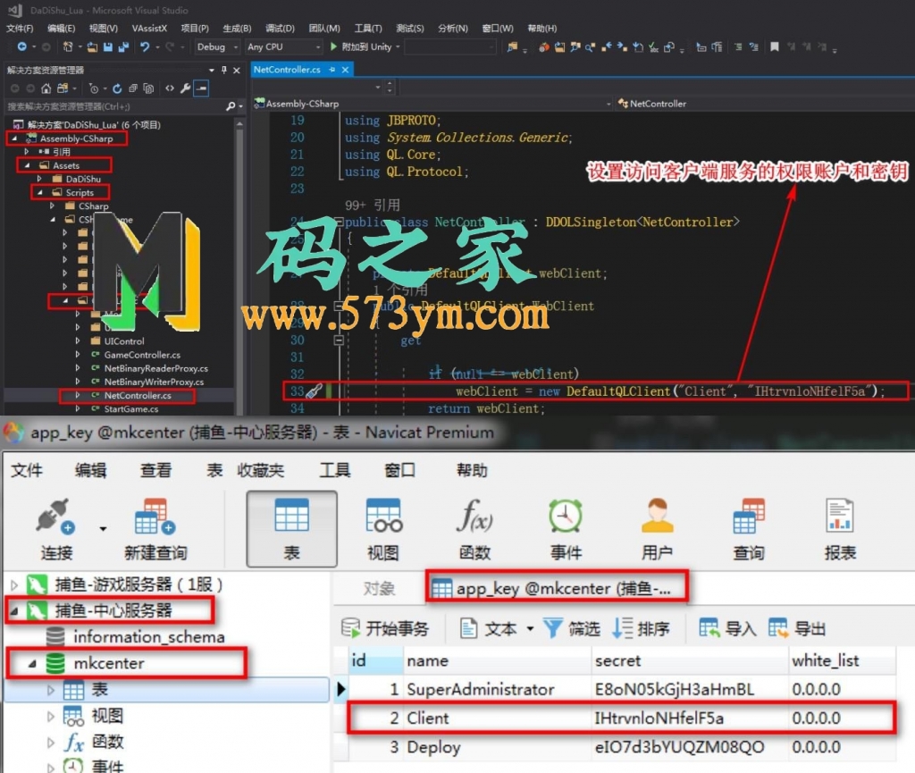The height and width of the screenshot is (773, 915).
Task: Toggle the pin on NetController.cs tab
Action: (x=332, y=70)
